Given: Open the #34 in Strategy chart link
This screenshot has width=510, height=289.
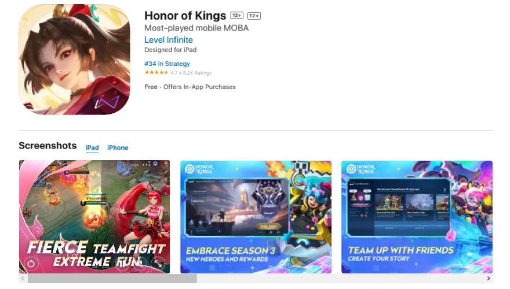Looking at the screenshot, I should (167, 64).
